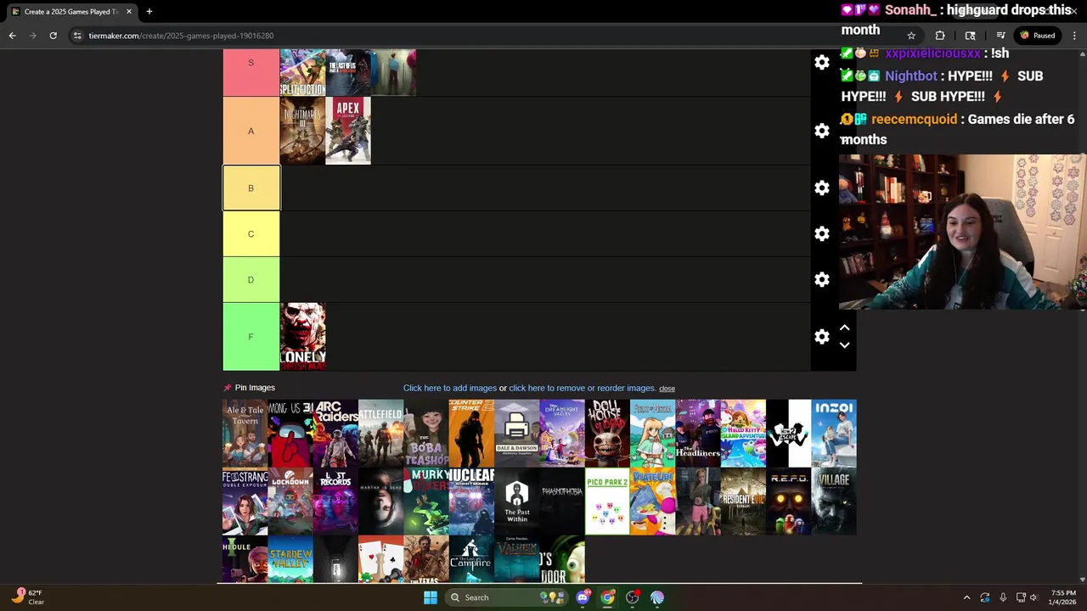Pick the Counter-Strike 2 thumbnail
Image resolution: width=1087 pixels, height=611 pixels.
click(471, 434)
